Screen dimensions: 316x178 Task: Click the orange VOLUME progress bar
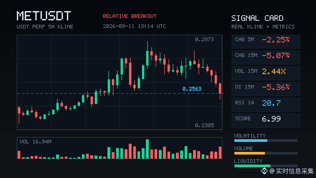(266, 153)
